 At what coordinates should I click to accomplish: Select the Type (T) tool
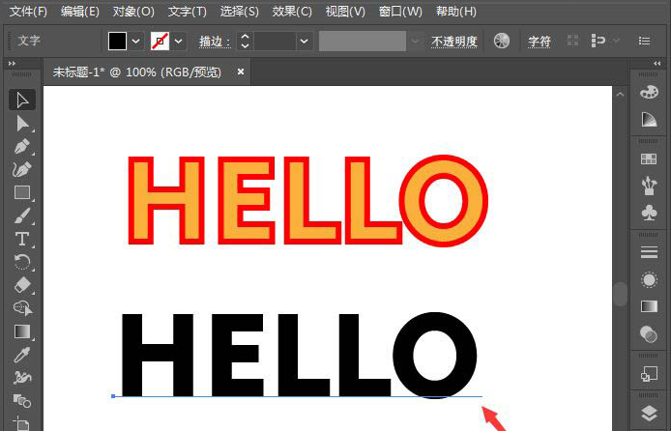(22, 239)
